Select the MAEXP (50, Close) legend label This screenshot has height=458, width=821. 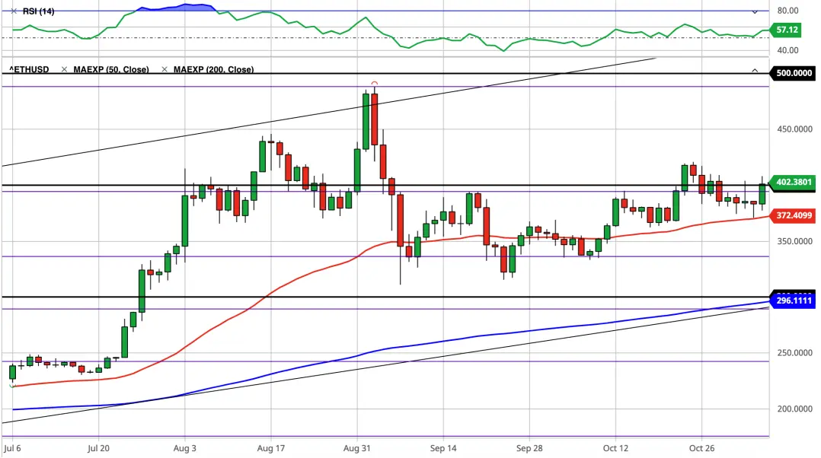tap(111, 69)
